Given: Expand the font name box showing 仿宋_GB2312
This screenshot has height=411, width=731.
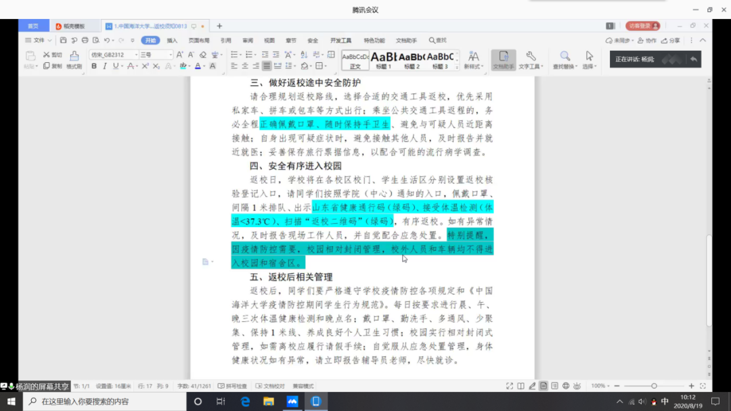Looking at the screenshot, I should click(112, 55).
